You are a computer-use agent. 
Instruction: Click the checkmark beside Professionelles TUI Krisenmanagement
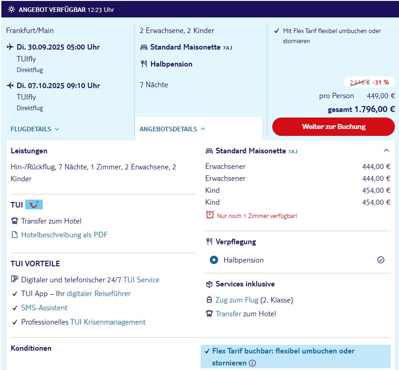click(15, 322)
